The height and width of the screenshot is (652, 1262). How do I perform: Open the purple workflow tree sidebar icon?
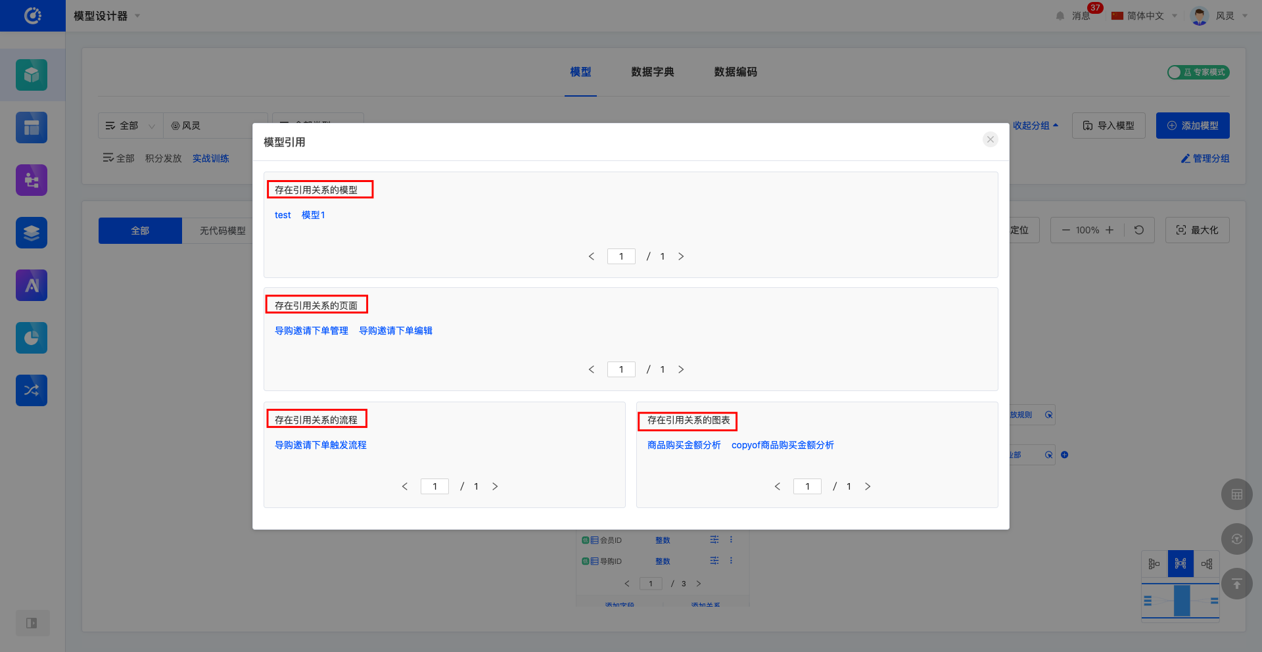point(32,180)
